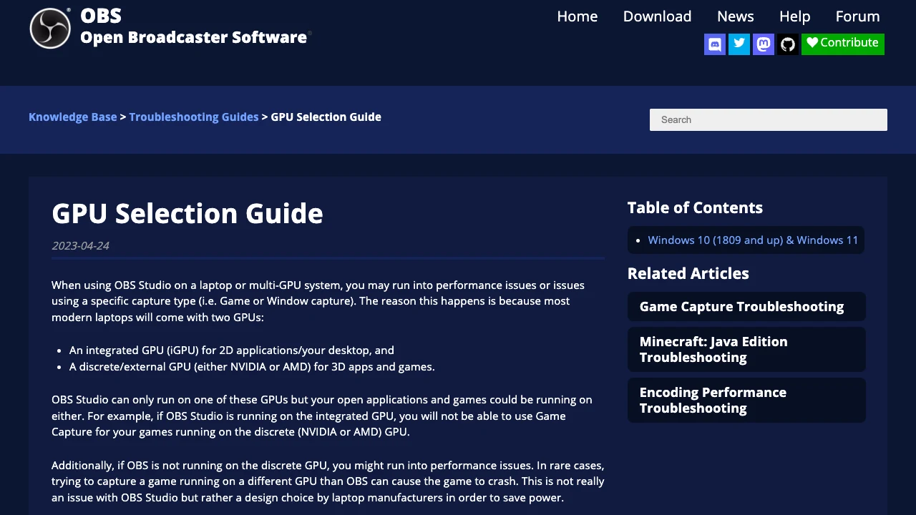
Task: Click the Knowledge Base breadcrumb link
Action: point(73,117)
